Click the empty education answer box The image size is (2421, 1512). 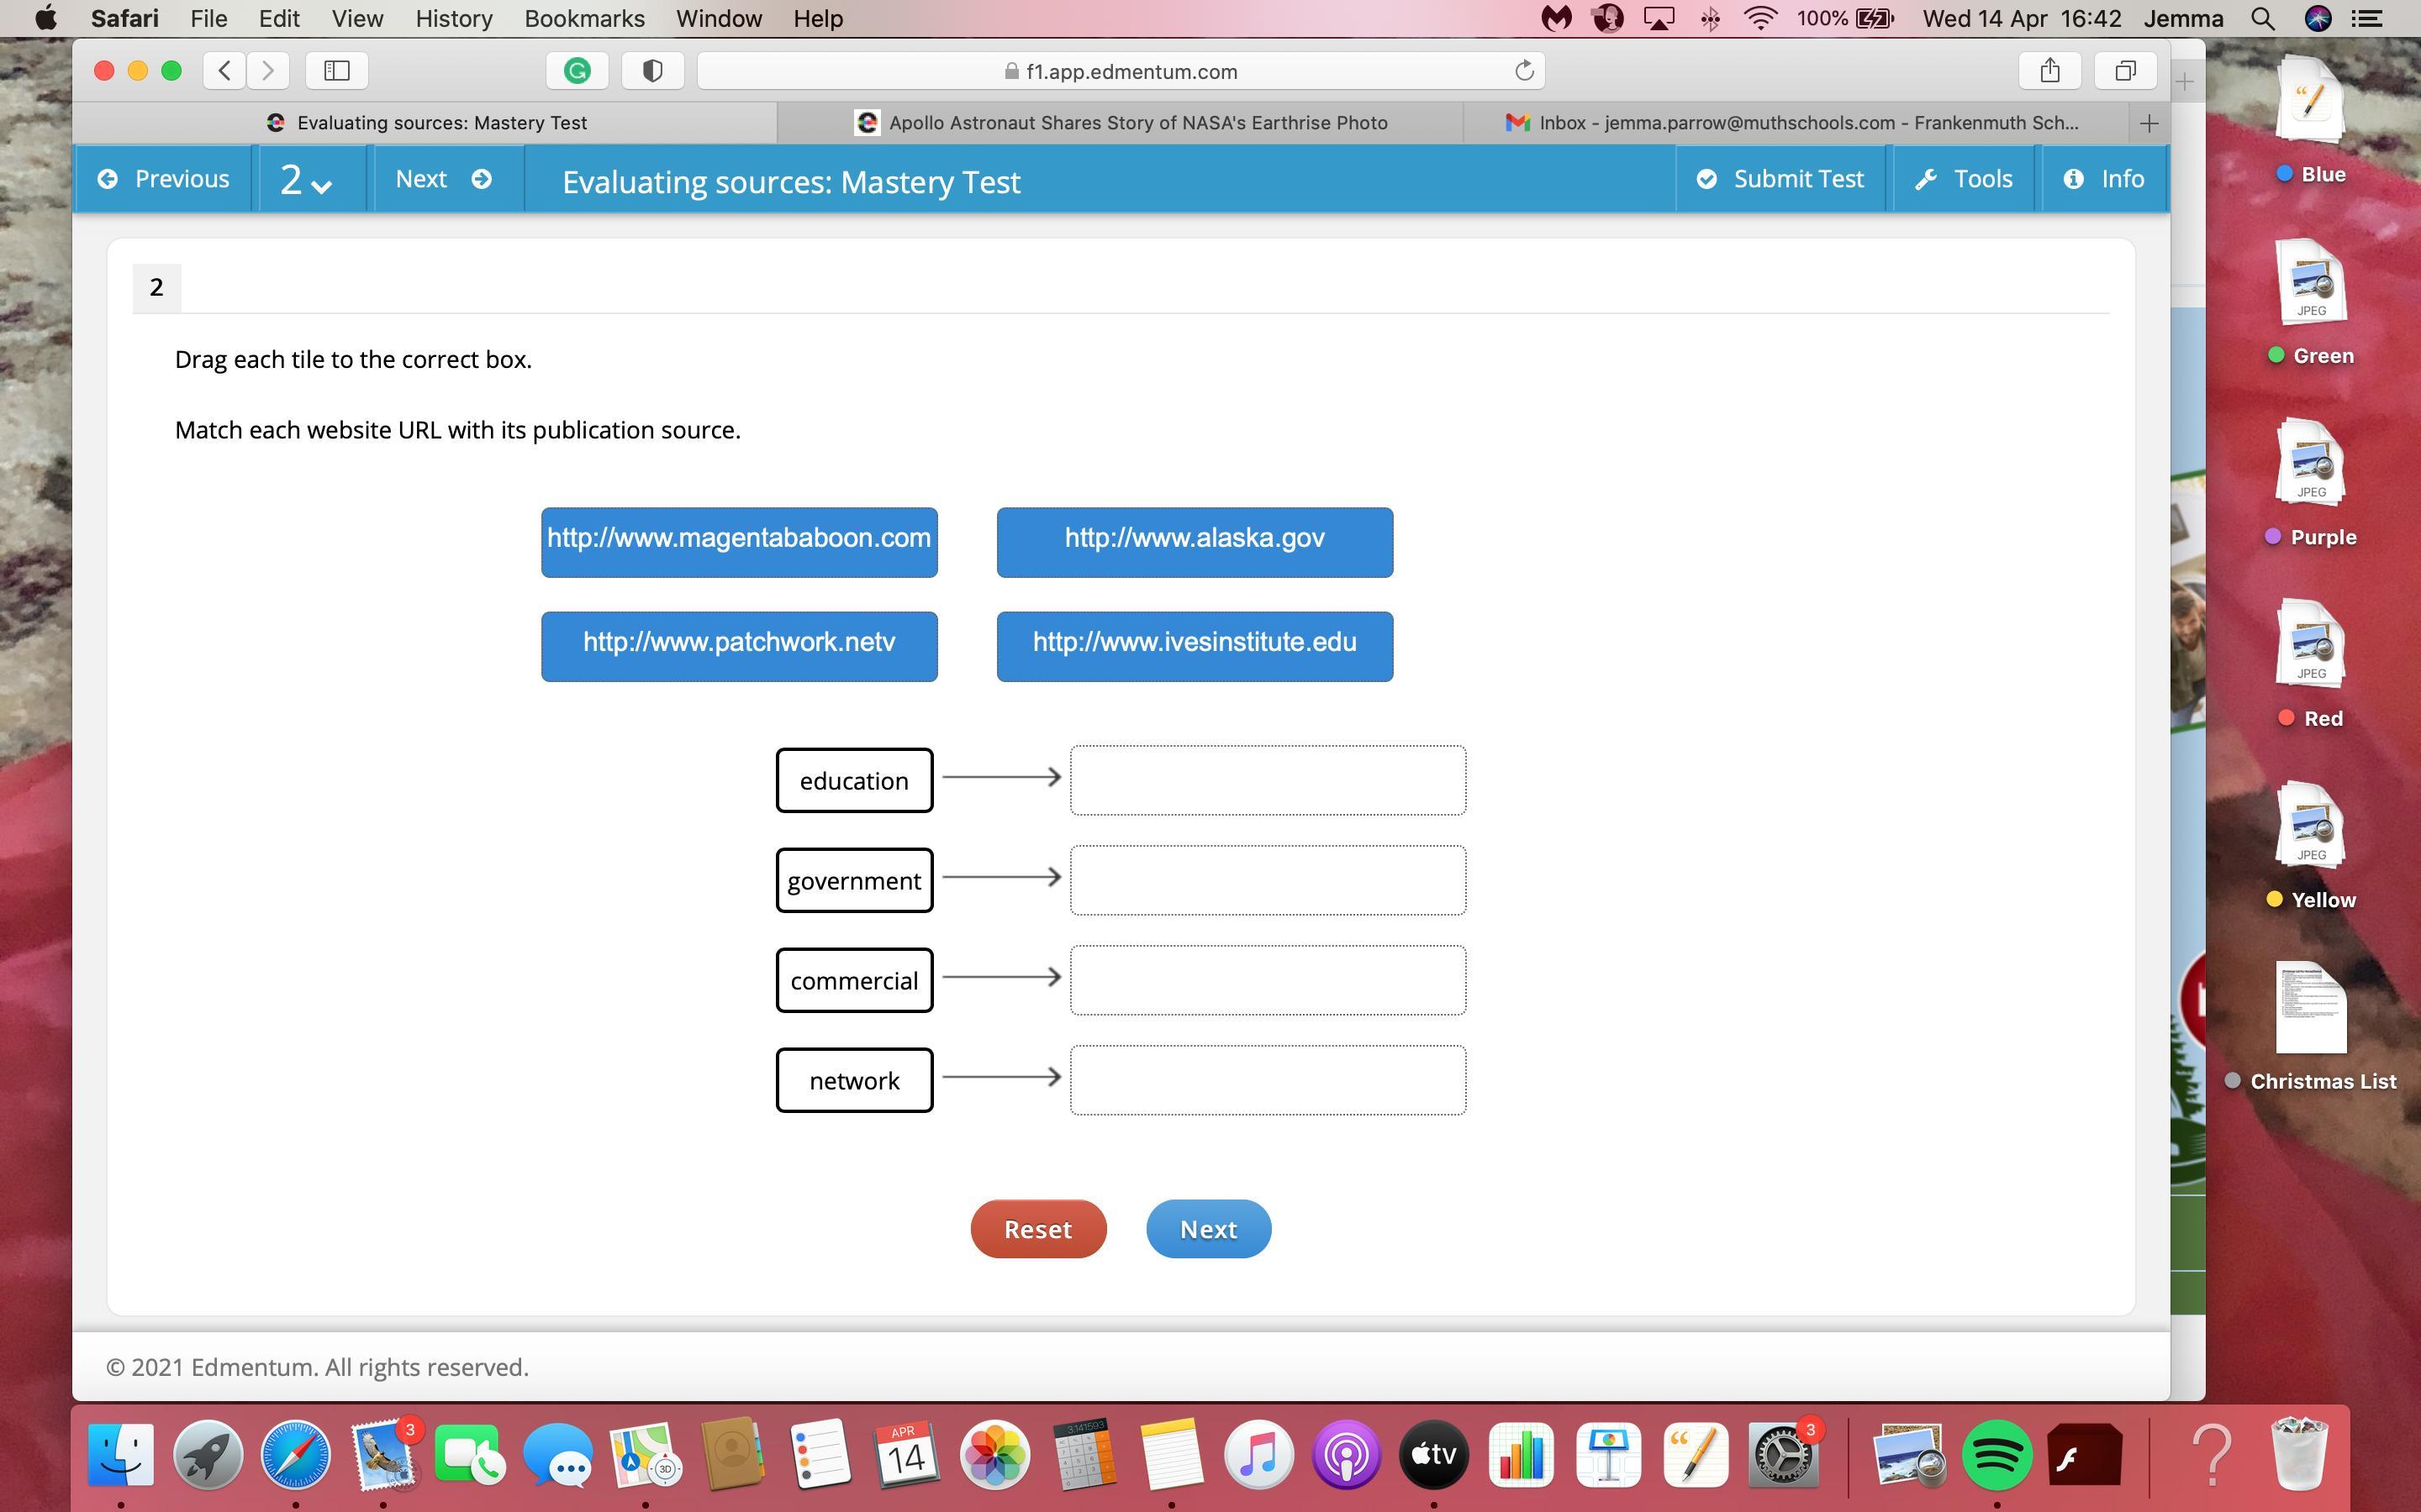coord(1268,780)
